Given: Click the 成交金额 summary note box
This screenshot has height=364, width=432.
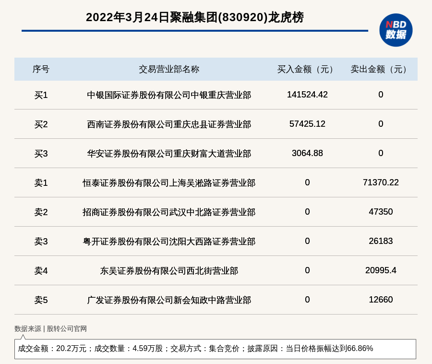Looking at the screenshot, I should [215, 349].
